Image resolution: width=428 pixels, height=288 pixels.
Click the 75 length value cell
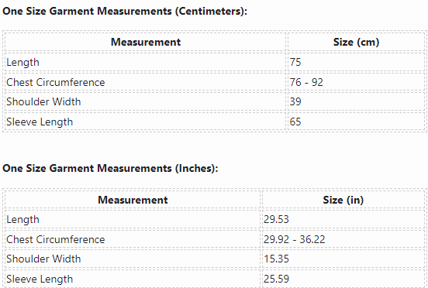coord(295,62)
